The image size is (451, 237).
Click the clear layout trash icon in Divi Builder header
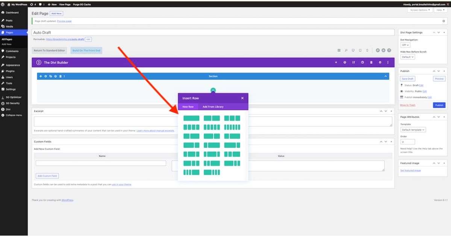(371, 62)
